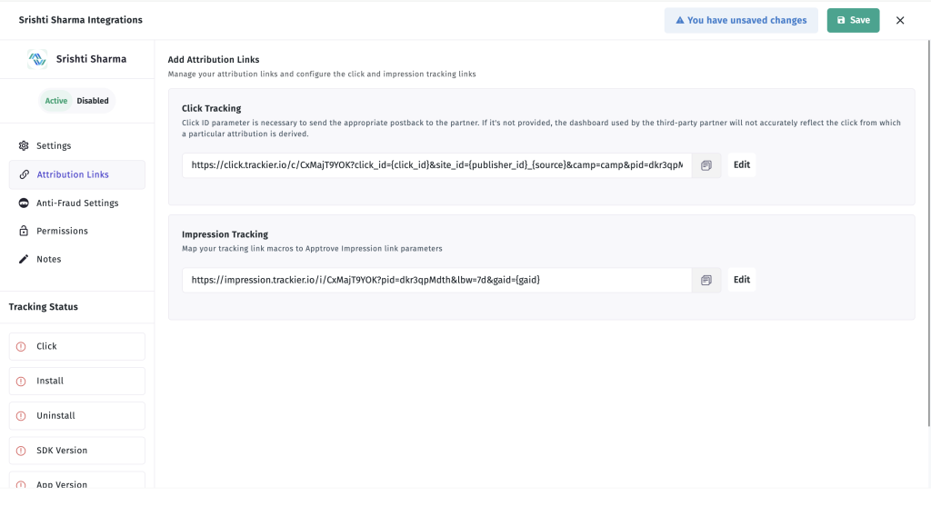Image resolution: width=931 pixels, height=506 pixels.
Task: Edit the click tracking link
Action: (742, 165)
